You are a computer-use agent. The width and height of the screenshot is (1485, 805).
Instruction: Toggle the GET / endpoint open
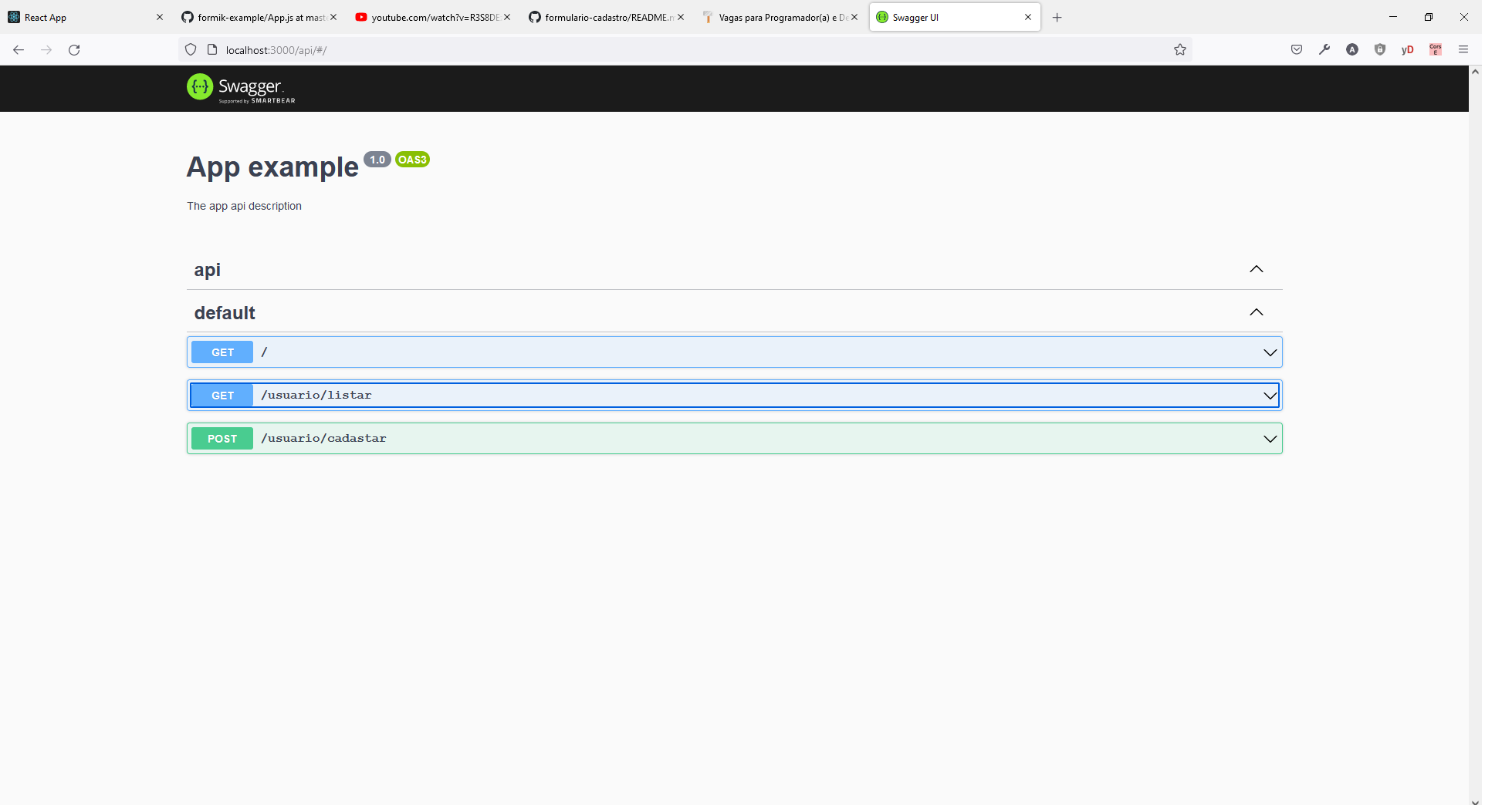(1270, 352)
